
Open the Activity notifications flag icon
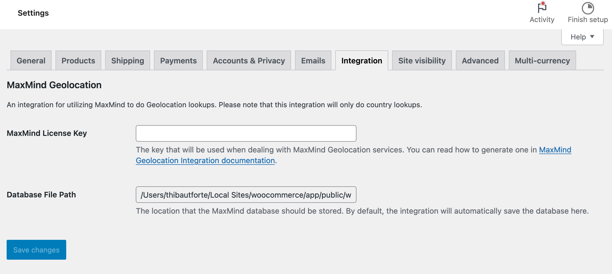click(x=541, y=8)
